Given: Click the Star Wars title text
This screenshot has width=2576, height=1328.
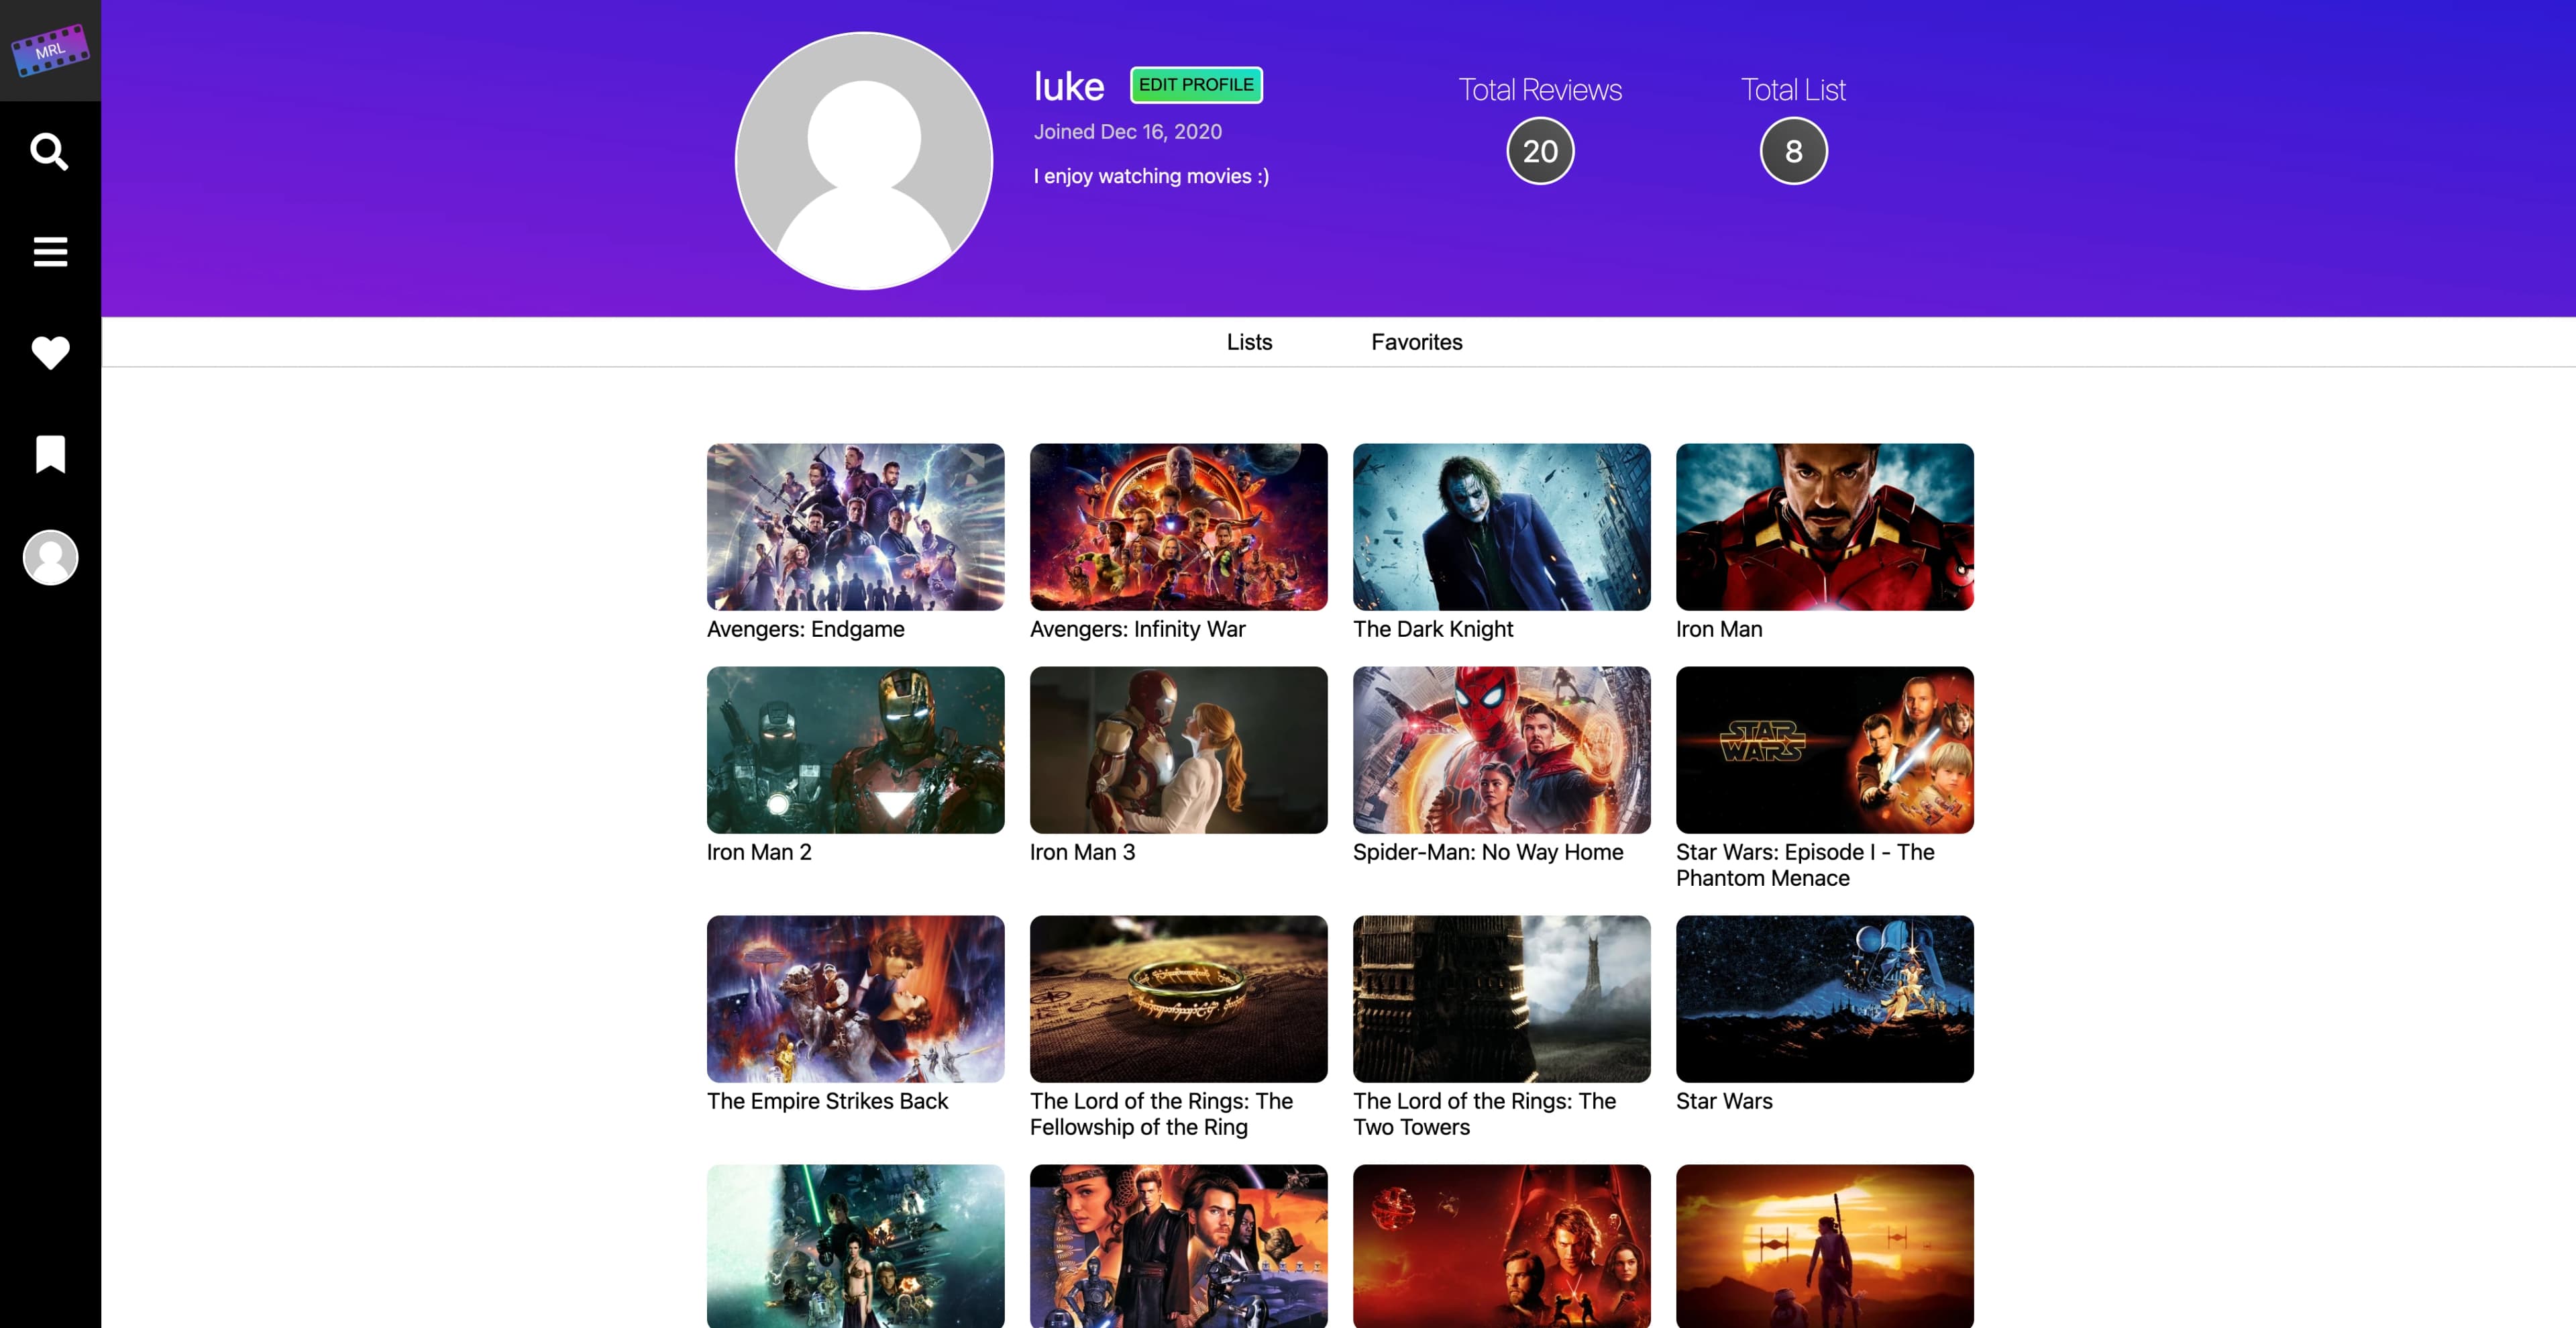Looking at the screenshot, I should tap(1724, 1101).
